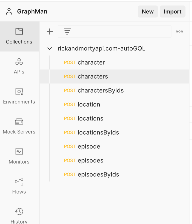
Task: Click the GraphMan workspace user icon
Action: pos(9,11)
